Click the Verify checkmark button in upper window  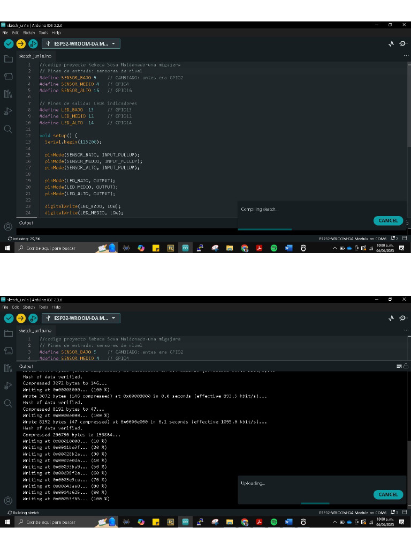pos(9,44)
